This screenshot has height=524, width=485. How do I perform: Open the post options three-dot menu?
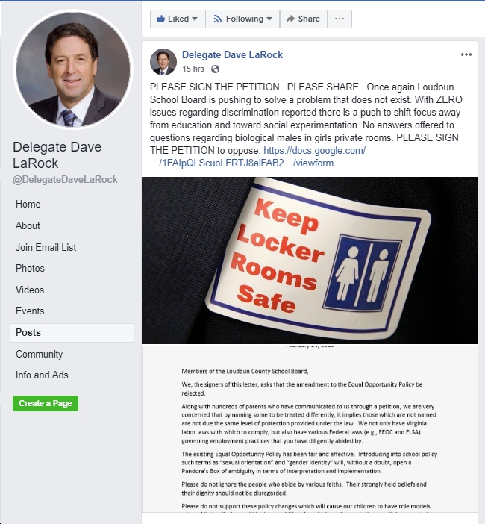pyautogui.click(x=466, y=54)
